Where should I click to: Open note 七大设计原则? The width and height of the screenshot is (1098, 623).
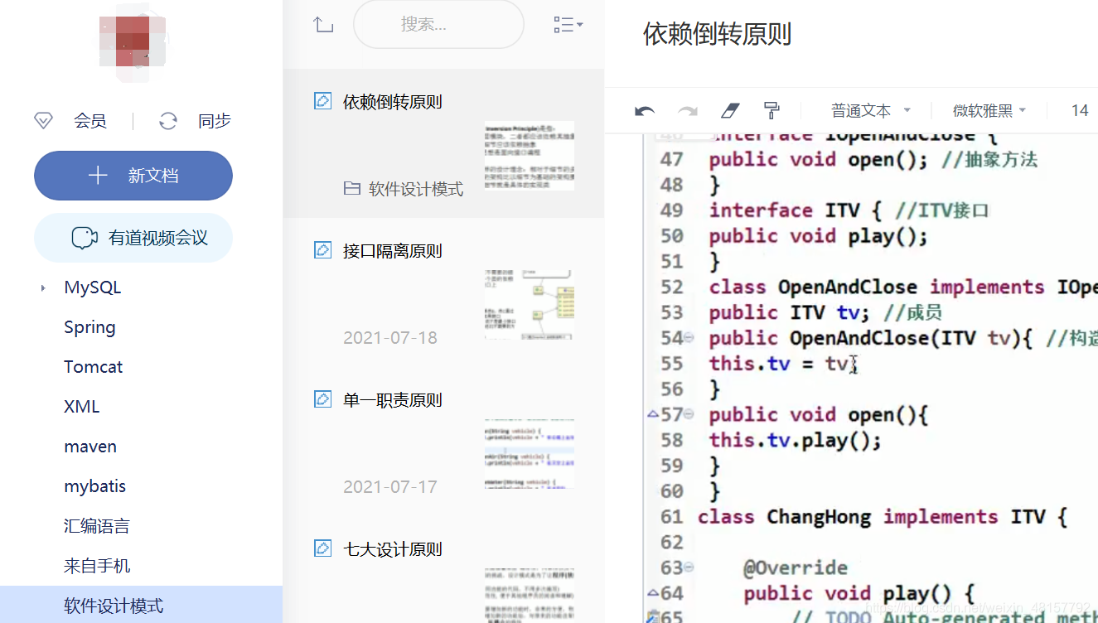tap(393, 549)
